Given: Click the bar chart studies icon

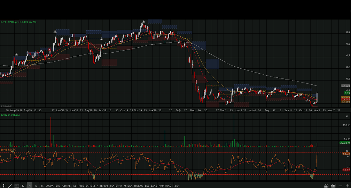Looking at the screenshot, I should (x=333, y=186).
